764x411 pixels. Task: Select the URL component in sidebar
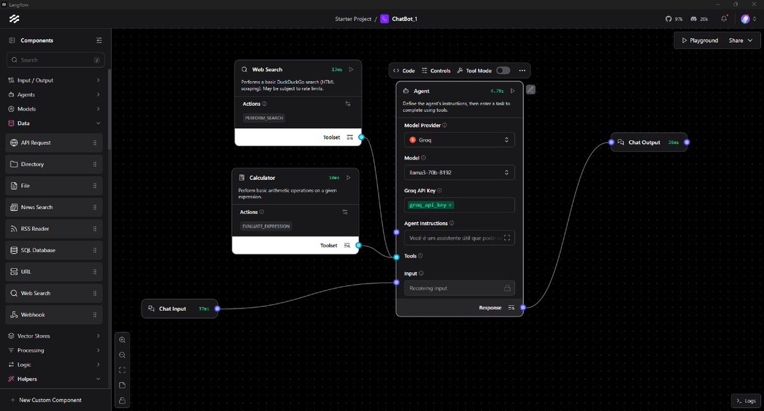pyautogui.click(x=54, y=271)
